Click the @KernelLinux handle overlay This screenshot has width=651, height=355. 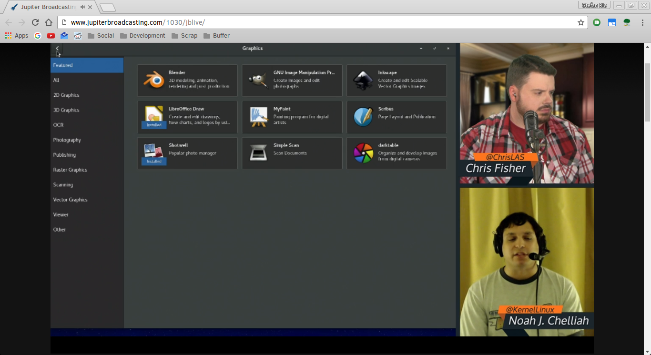(x=530, y=310)
